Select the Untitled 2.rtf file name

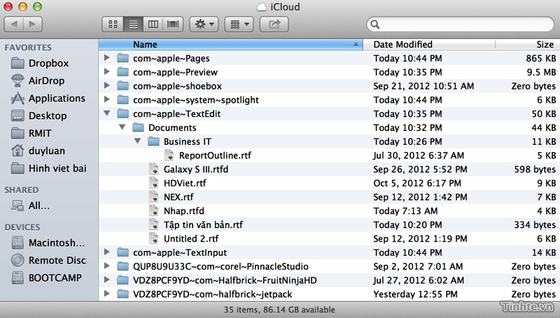point(191,239)
